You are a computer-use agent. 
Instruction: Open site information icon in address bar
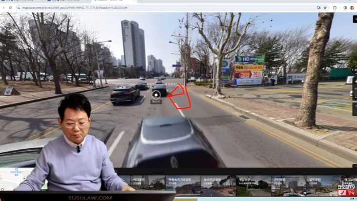(x=19, y=8)
